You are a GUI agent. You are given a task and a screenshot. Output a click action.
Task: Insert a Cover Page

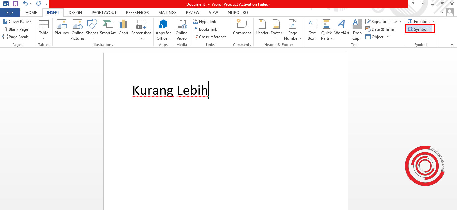point(17,21)
